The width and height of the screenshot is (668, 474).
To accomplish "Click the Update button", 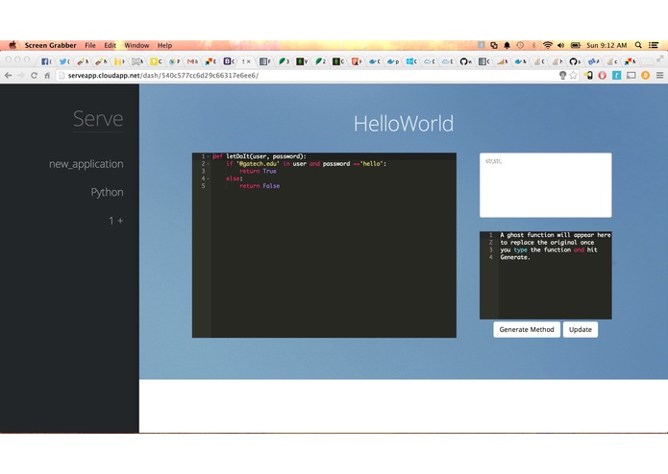I will pos(581,329).
